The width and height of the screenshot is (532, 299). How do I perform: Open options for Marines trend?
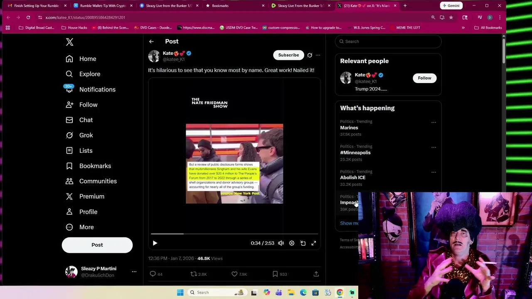tap(433, 123)
